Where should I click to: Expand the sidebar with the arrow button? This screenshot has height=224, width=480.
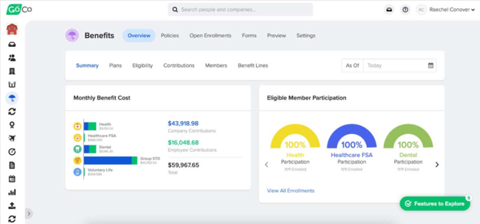coord(28,214)
